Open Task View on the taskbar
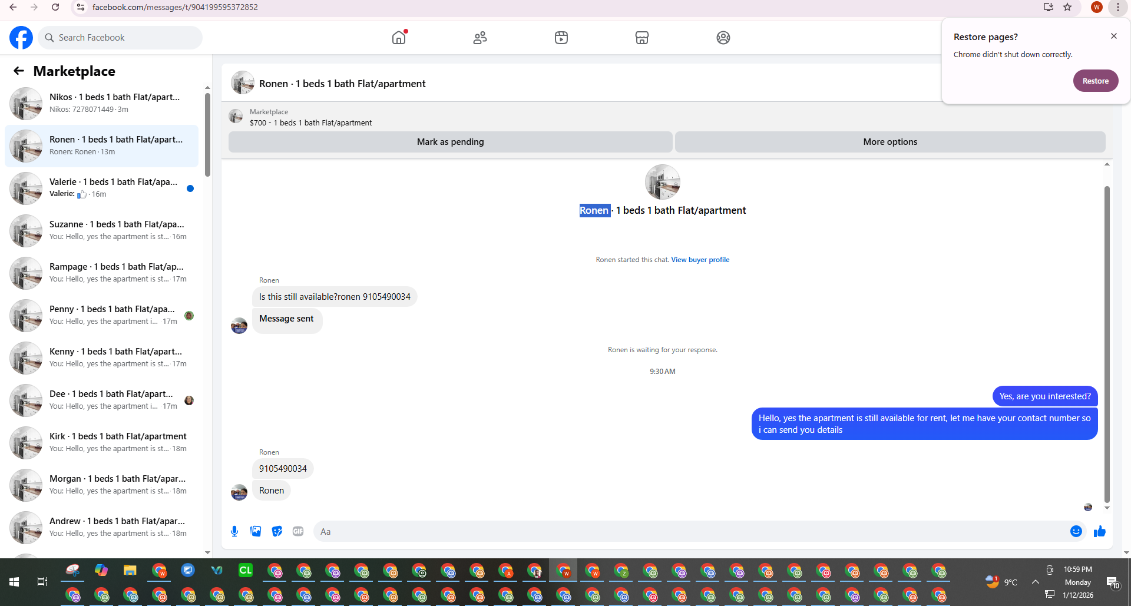Image resolution: width=1131 pixels, height=606 pixels. 42,582
